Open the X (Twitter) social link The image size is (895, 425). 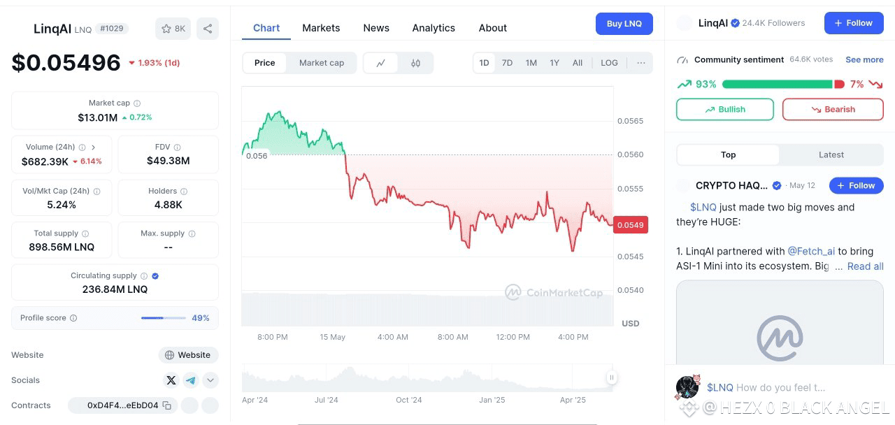point(171,380)
